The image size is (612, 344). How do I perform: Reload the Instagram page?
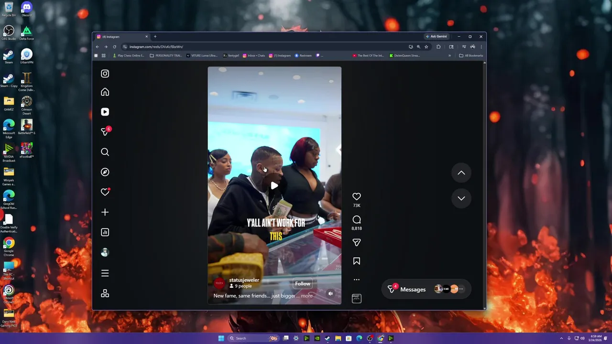pyautogui.click(x=114, y=47)
